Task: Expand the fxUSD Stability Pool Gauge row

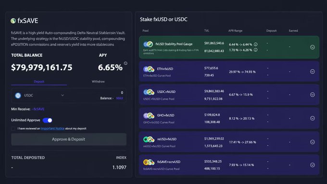Action: (x=312, y=47)
